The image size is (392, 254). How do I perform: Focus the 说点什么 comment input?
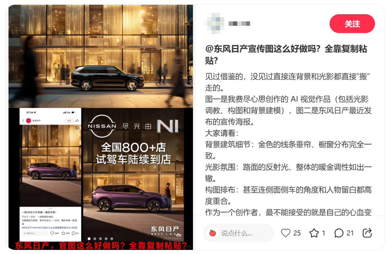pos(239,233)
